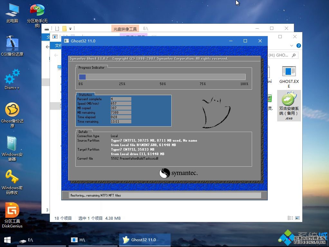Screen dimensions: 329x247
Task: Click the Ghost restore progress bar
Action: [x=162, y=77]
